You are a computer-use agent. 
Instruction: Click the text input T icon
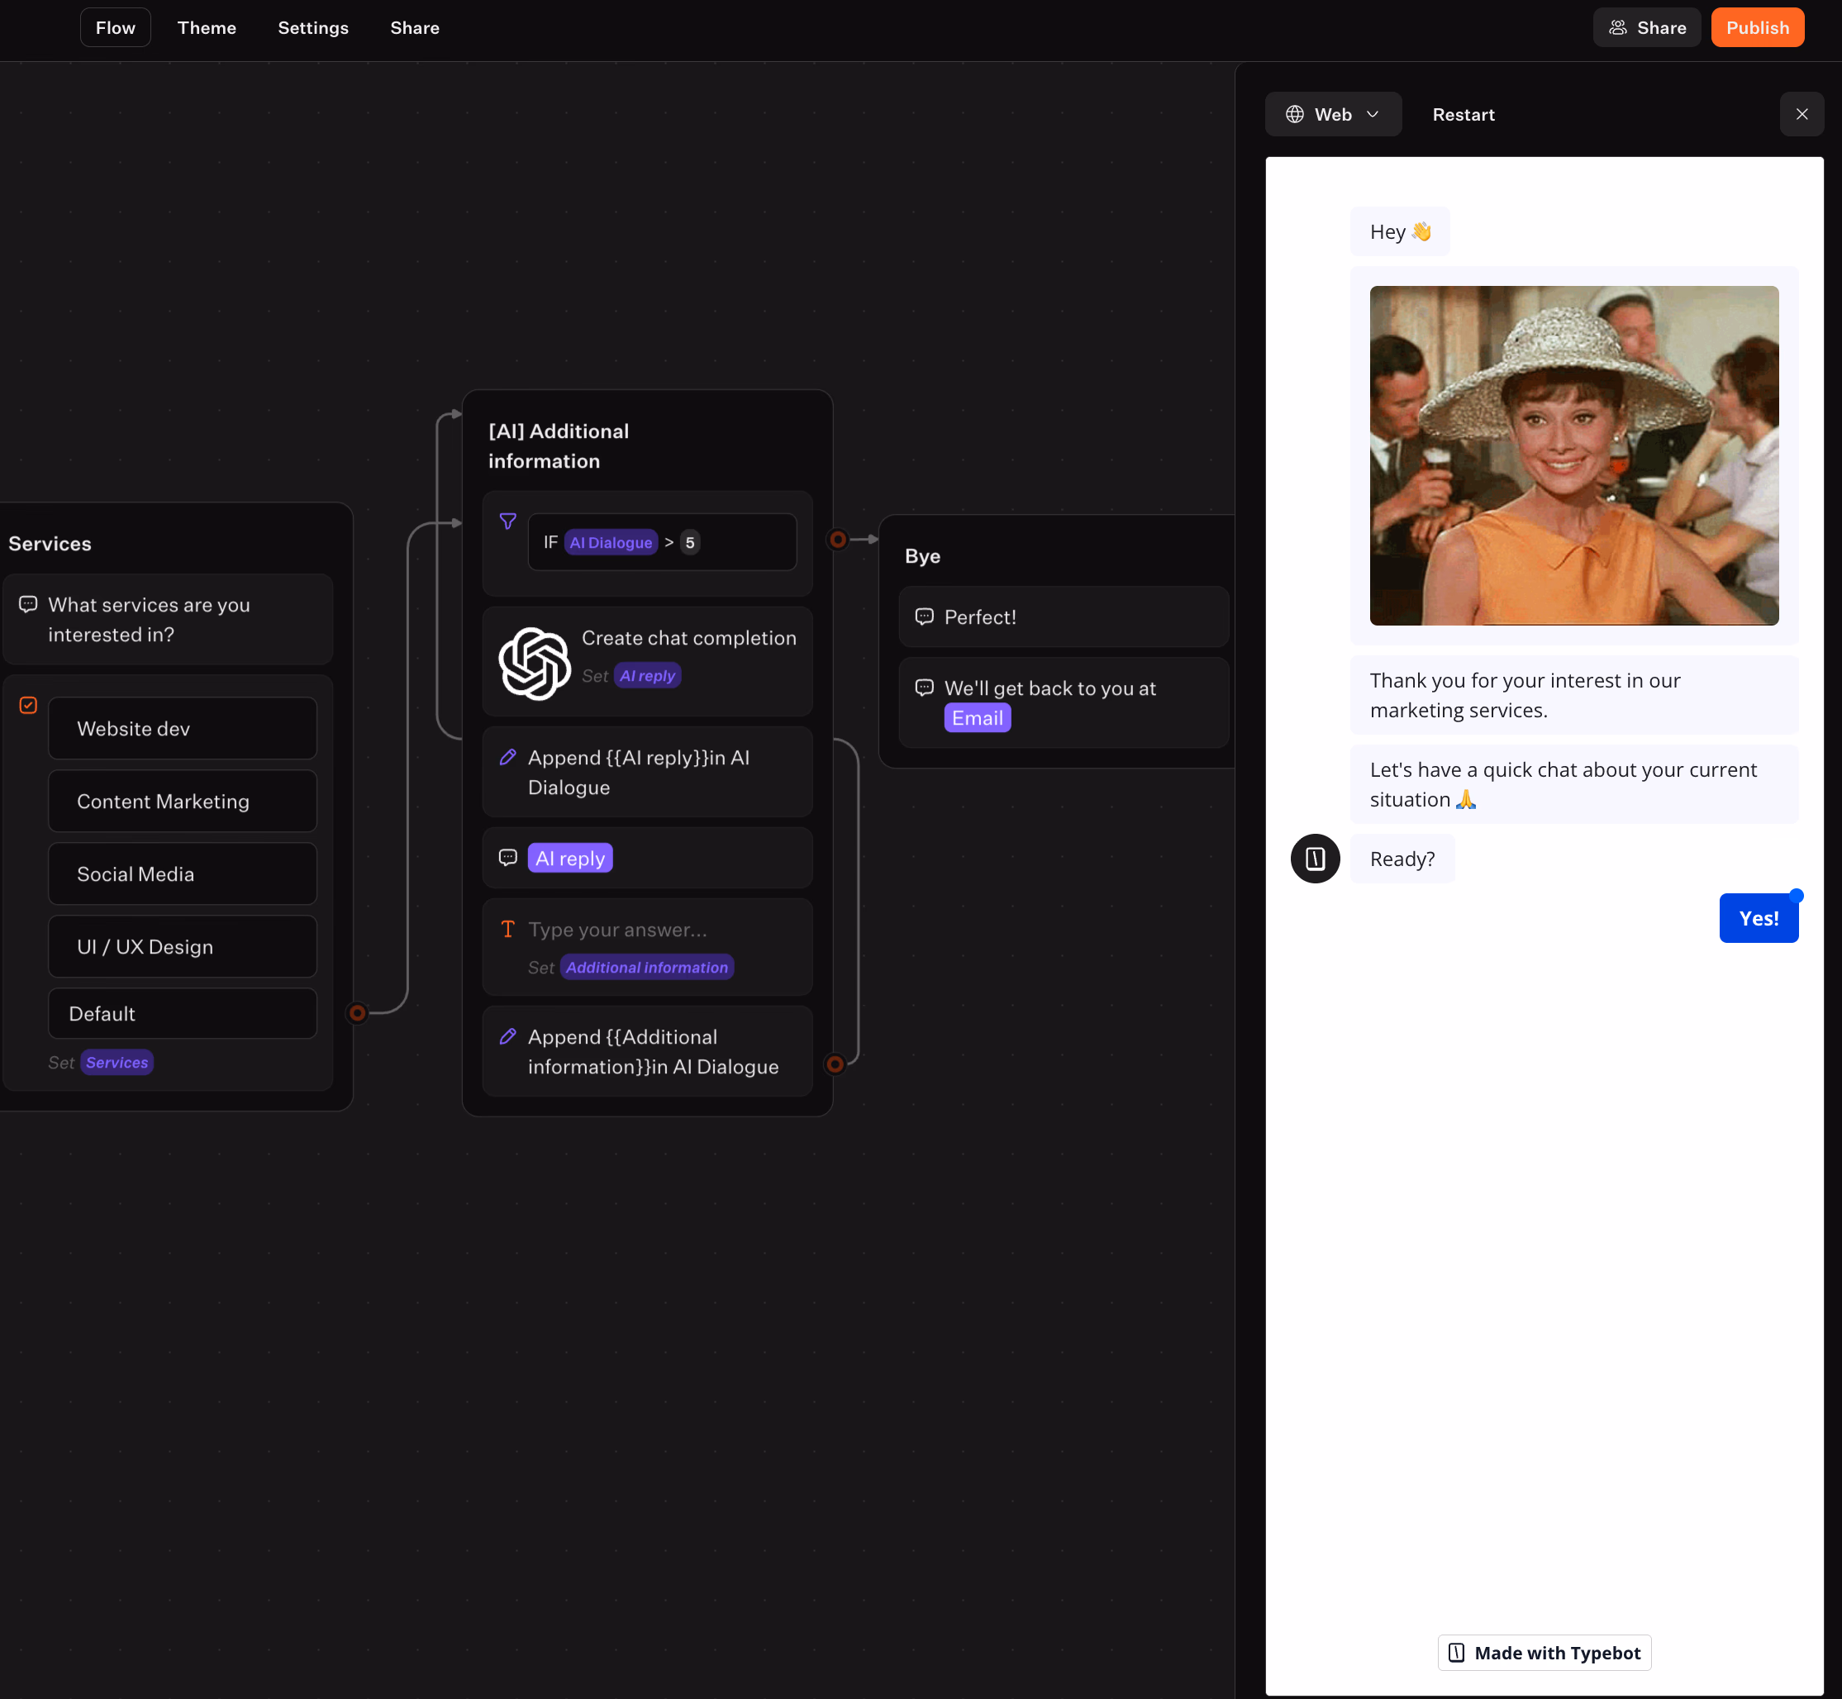tap(507, 930)
